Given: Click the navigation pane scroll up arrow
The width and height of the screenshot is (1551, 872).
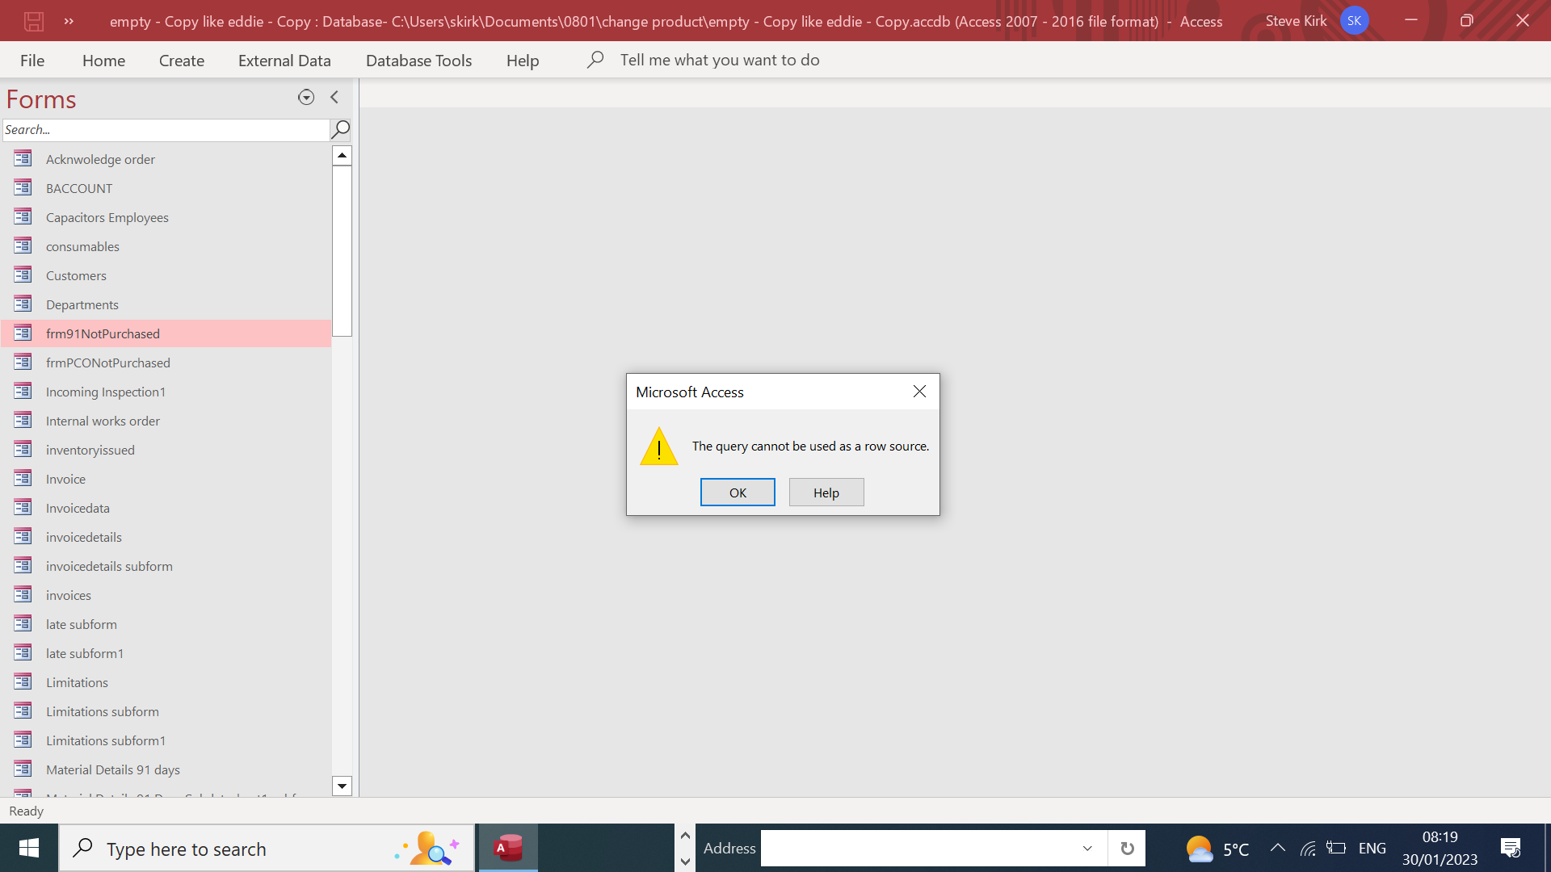Looking at the screenshot, I should pyautogui.click(x=342, y=155).
